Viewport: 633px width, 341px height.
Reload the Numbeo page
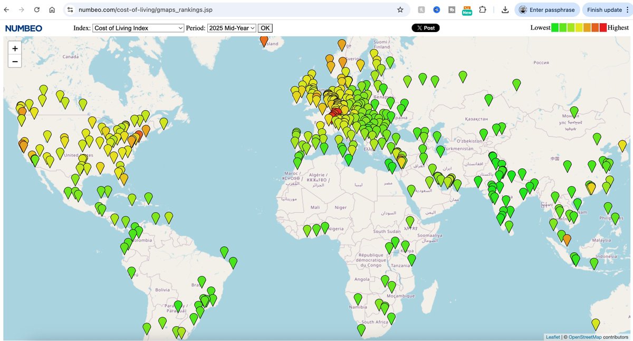coord(36,9)
